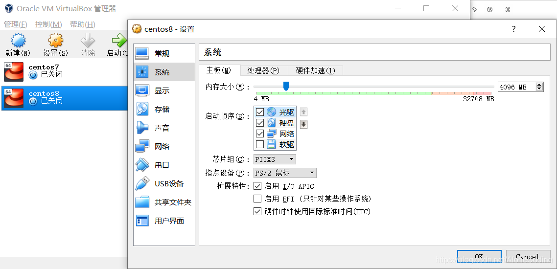Start the VM with the green arrow icon
The image size is (557, 269).
coord(119,41)
